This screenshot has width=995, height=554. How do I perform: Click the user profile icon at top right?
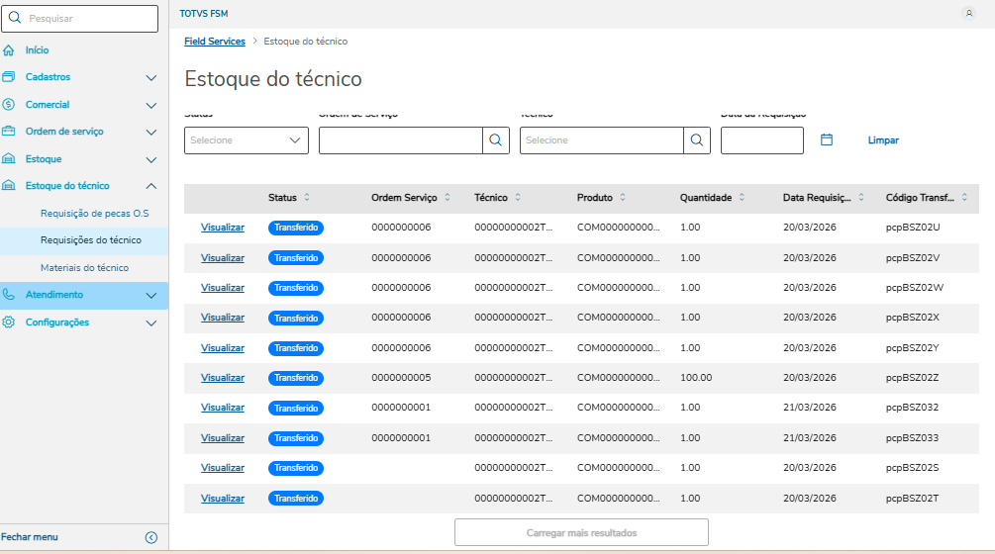(x=968, y=13)
